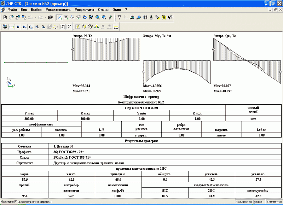
Task: Click the flashlight icon in toolbar
Action: pyautogui.click(x=157, y=17)
